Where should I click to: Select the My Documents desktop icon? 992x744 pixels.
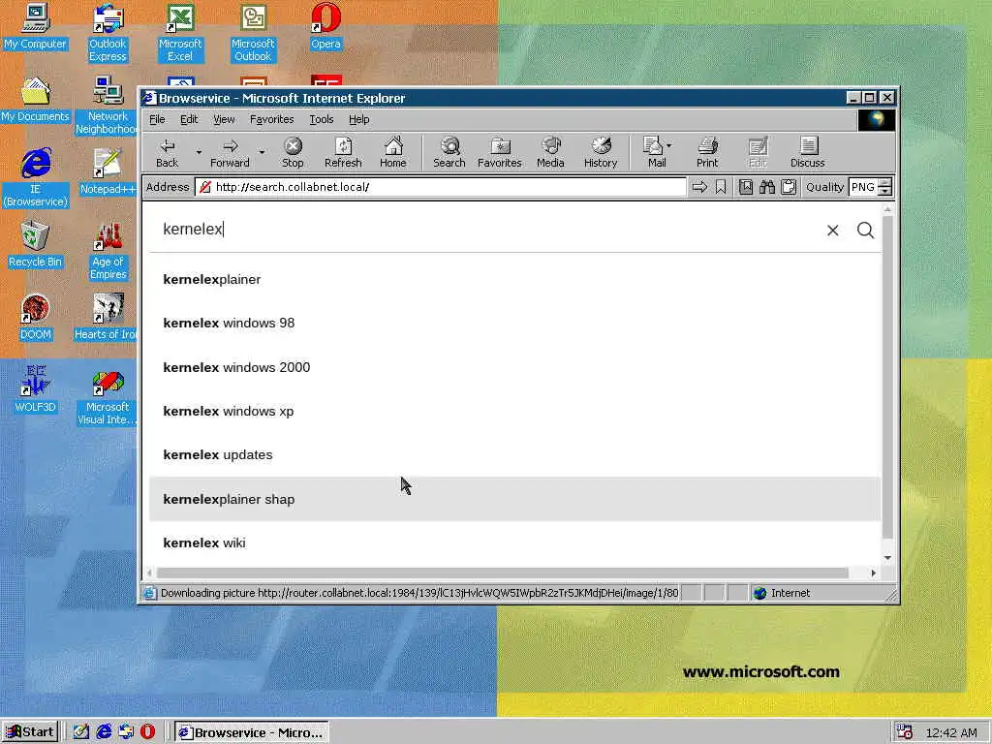35,100
